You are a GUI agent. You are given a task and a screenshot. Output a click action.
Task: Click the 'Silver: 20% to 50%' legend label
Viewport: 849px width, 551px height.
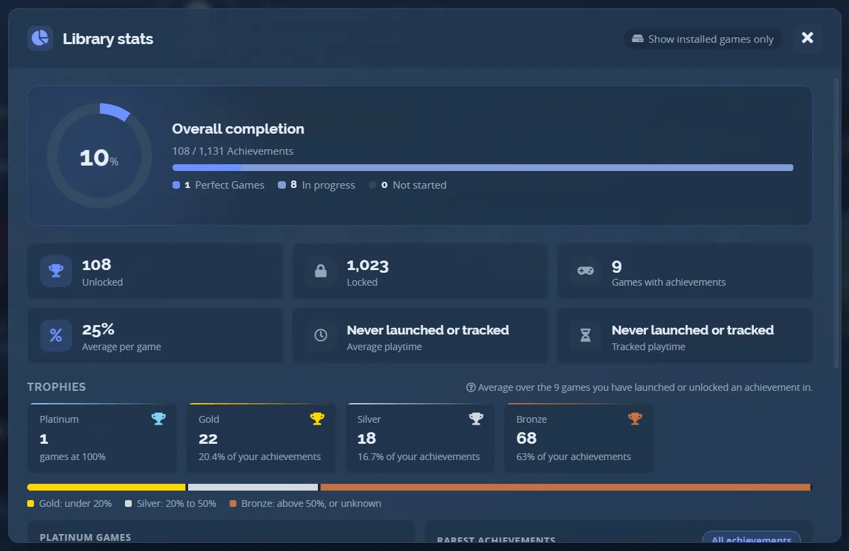(x=170, y=503)
